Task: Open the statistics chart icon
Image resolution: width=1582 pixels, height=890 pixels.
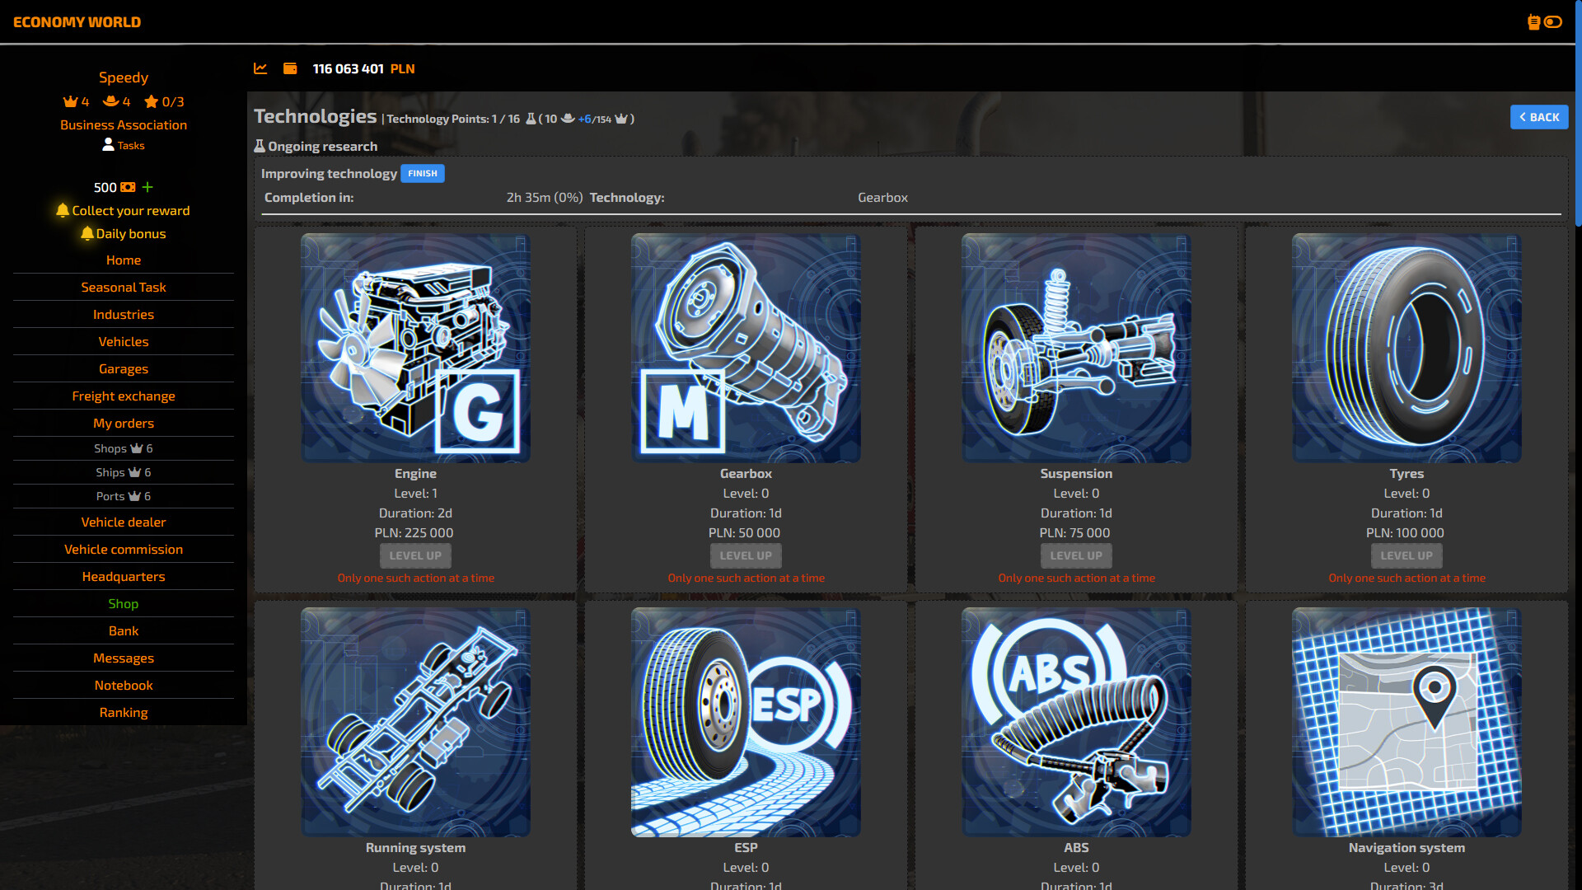Action: 260,68
